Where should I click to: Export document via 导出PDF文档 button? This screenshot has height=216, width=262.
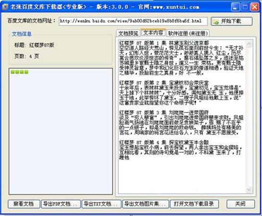61,204
